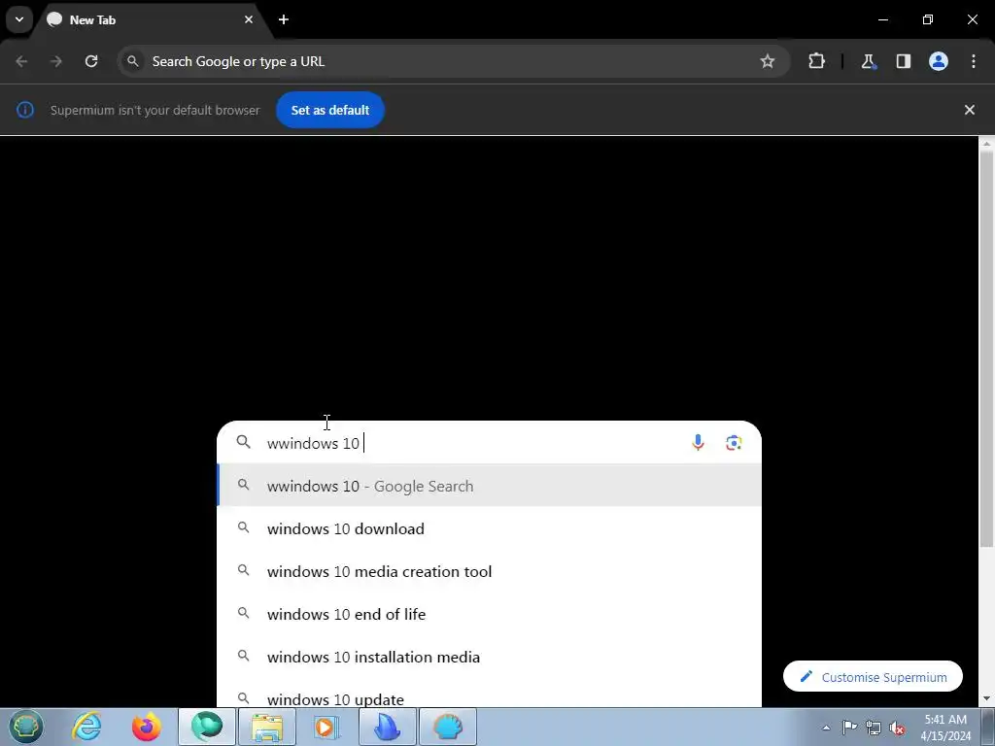Screen dimensions: 995x746
Task: Pick windows 10 installation media suggestion
Action: pos(490,658)
